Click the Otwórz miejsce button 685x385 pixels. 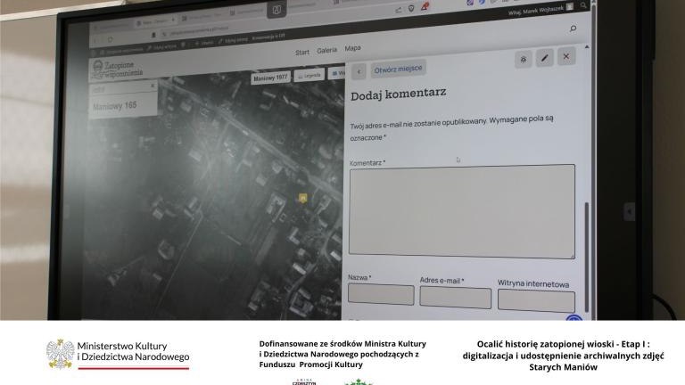tap(398, 69)
